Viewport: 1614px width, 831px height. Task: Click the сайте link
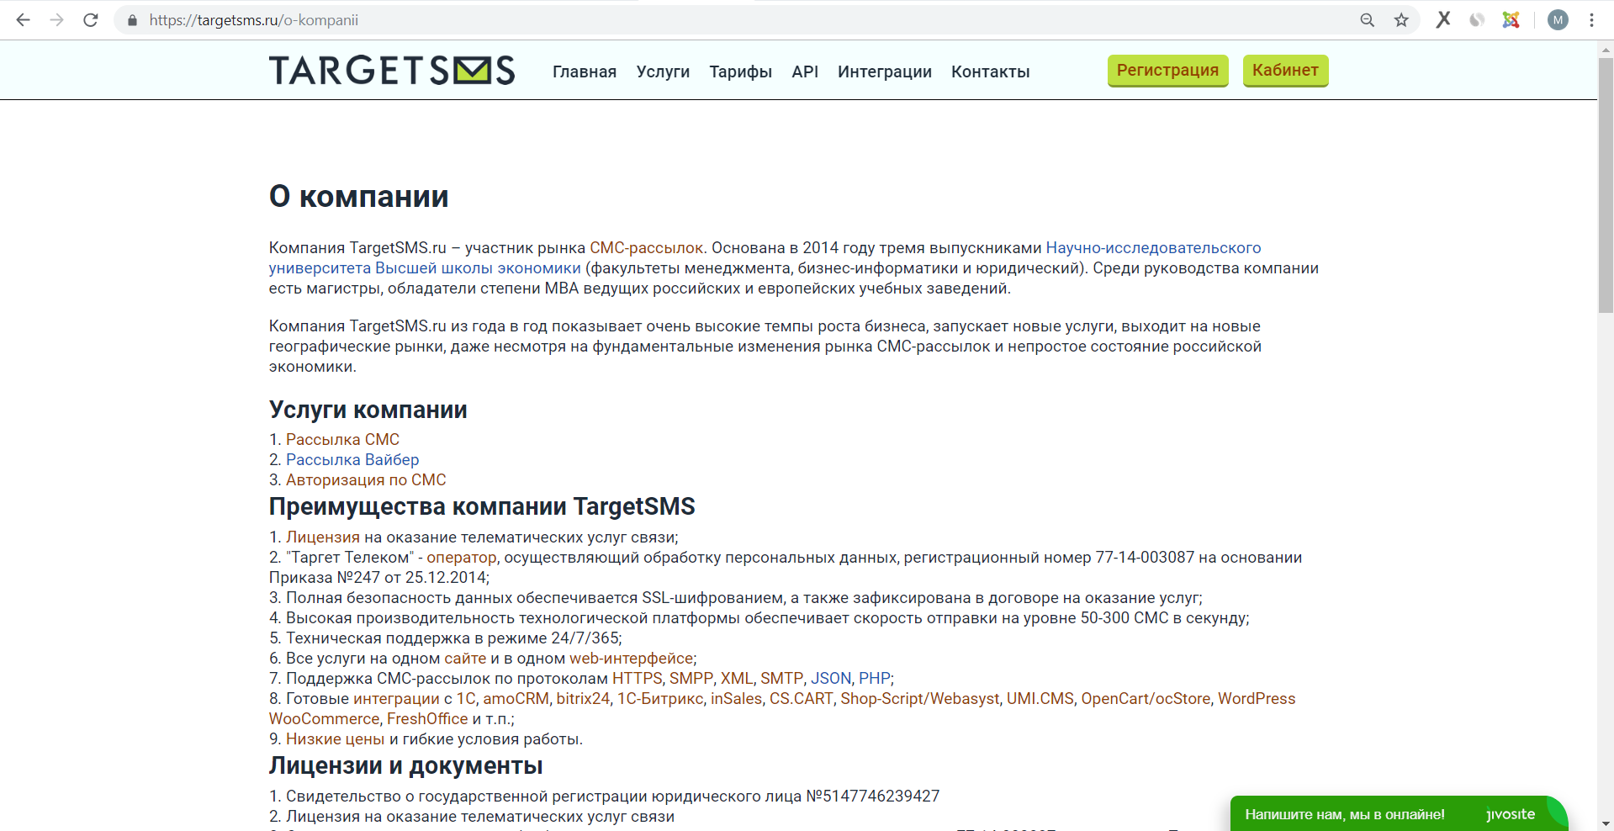[465, 659]
